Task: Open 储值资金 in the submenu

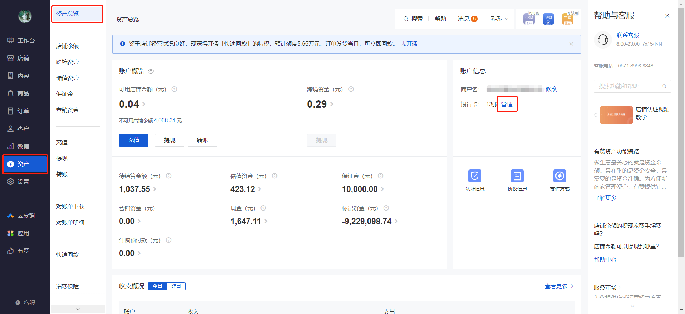Action: [67, 78]
